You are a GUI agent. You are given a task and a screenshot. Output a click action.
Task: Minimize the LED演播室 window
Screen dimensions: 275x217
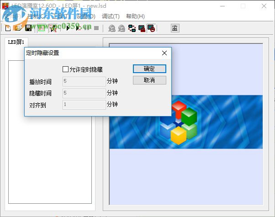tap(222, 6)
